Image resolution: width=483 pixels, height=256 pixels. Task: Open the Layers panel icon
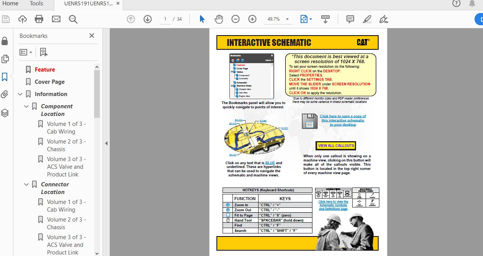(x=5, y=113)
